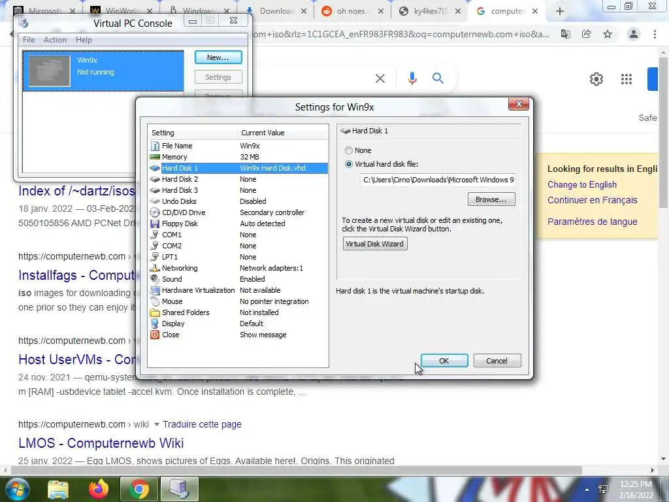This screenshot has width=669, height=502.
Task: Open File Explorer from the taskbar
Action: point(58,489)
